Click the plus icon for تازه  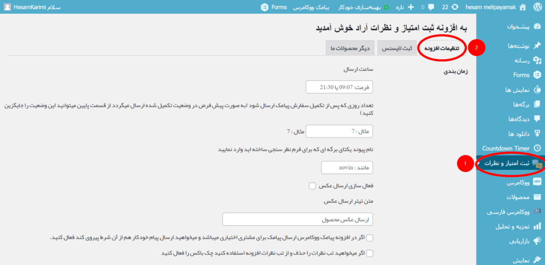410,7
